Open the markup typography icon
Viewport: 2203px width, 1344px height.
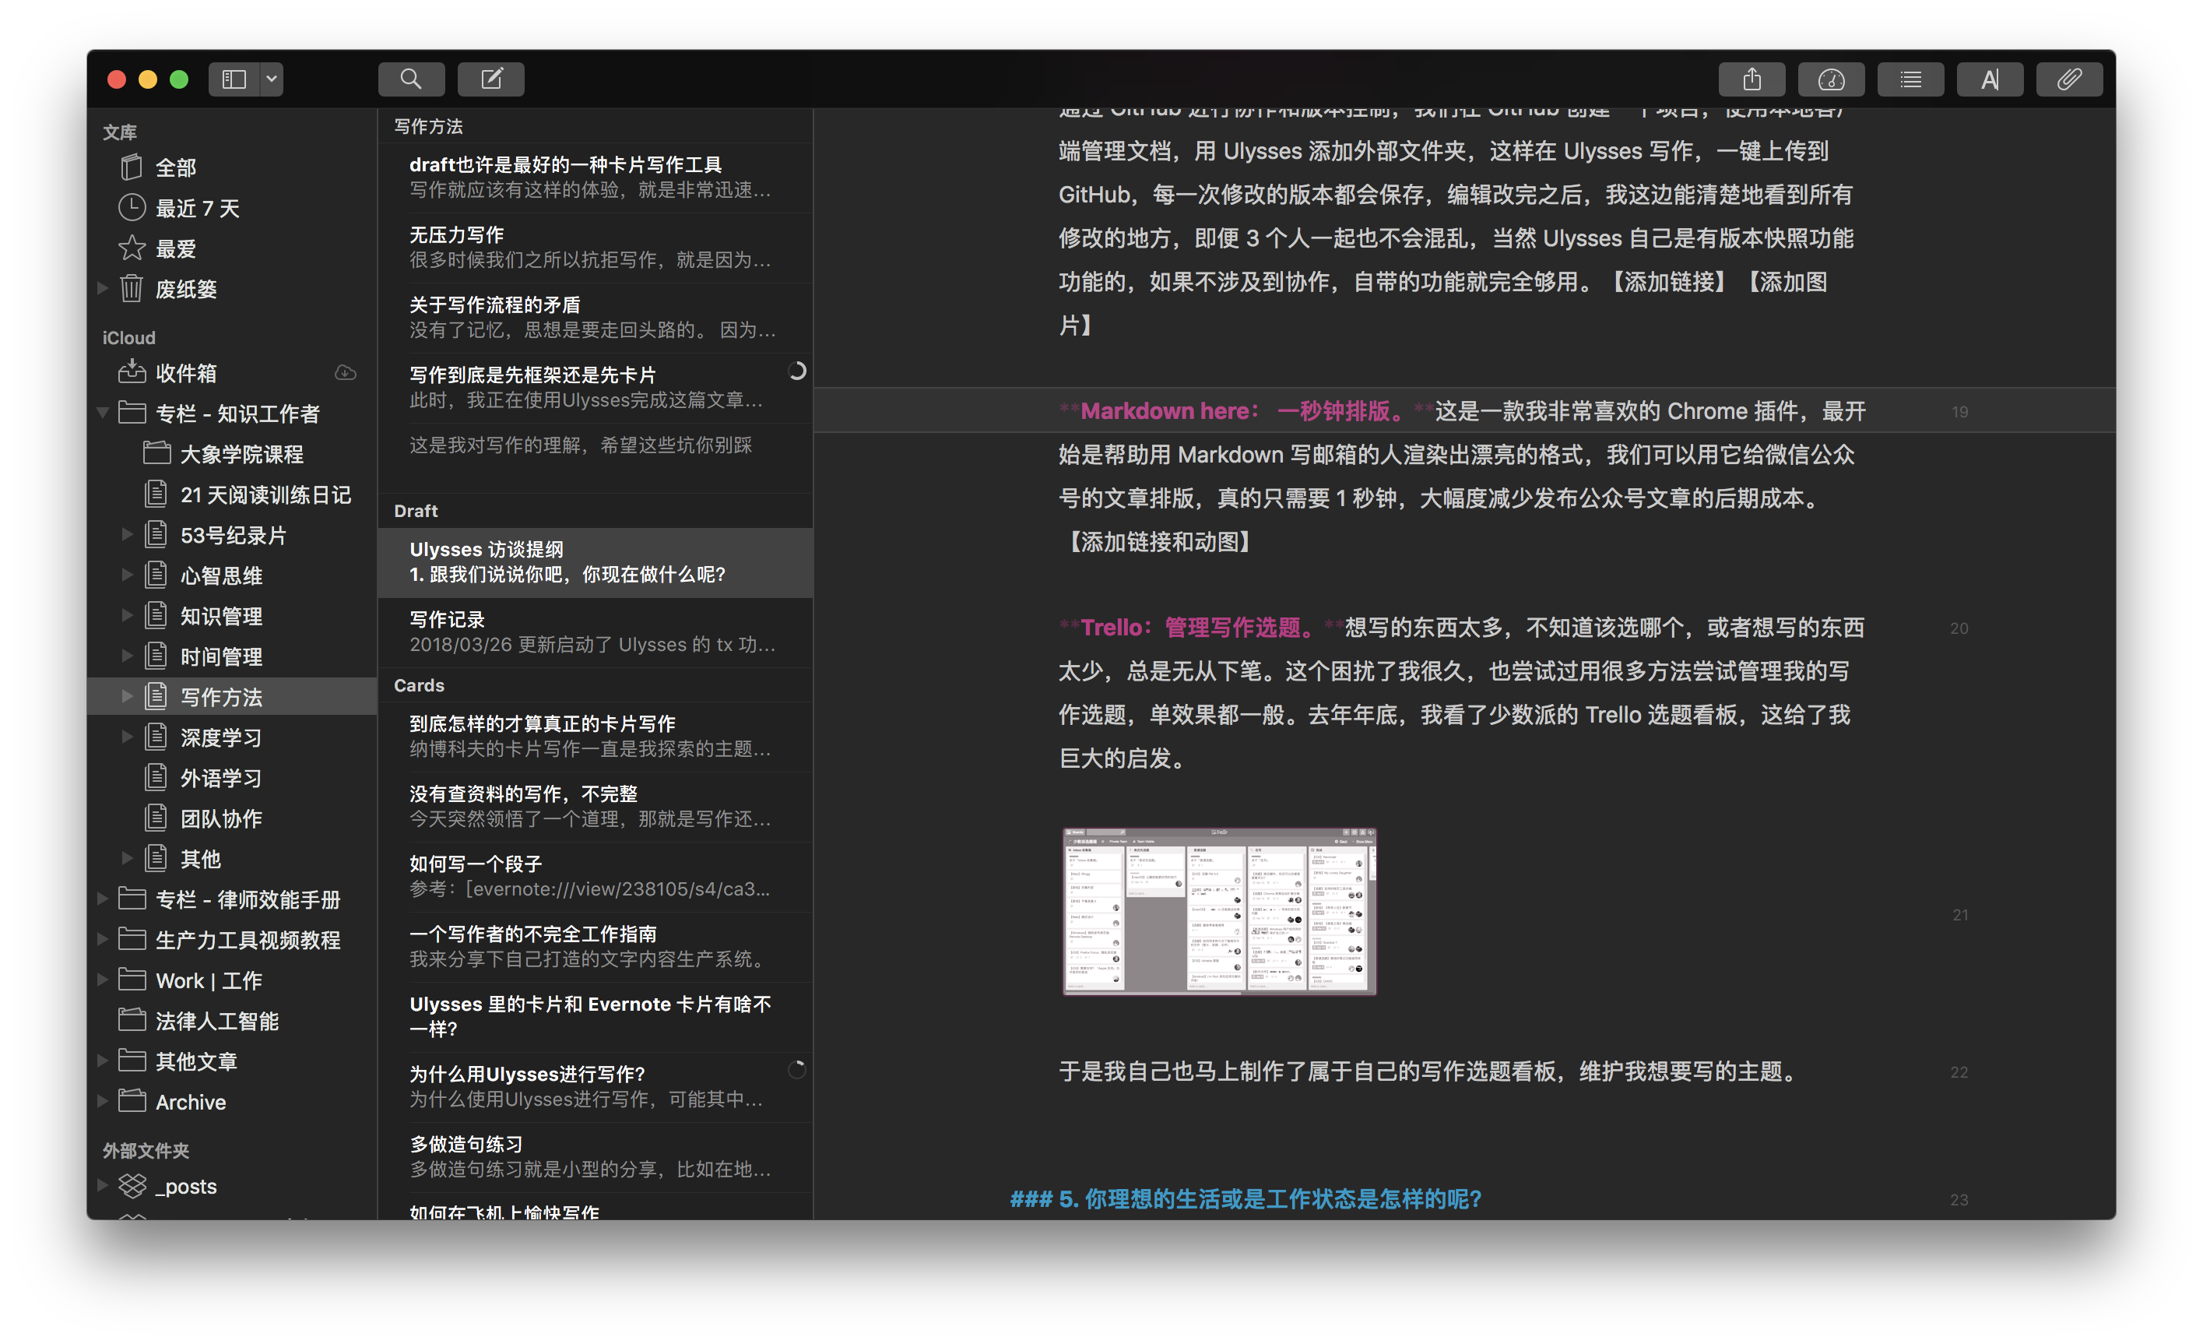click(1990, 79)
